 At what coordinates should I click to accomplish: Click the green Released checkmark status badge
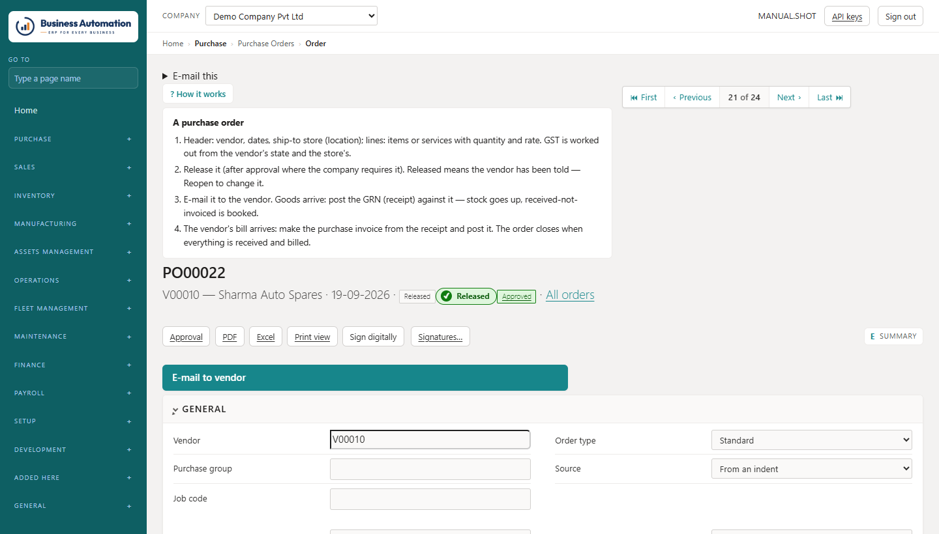(x=466, y=296)
